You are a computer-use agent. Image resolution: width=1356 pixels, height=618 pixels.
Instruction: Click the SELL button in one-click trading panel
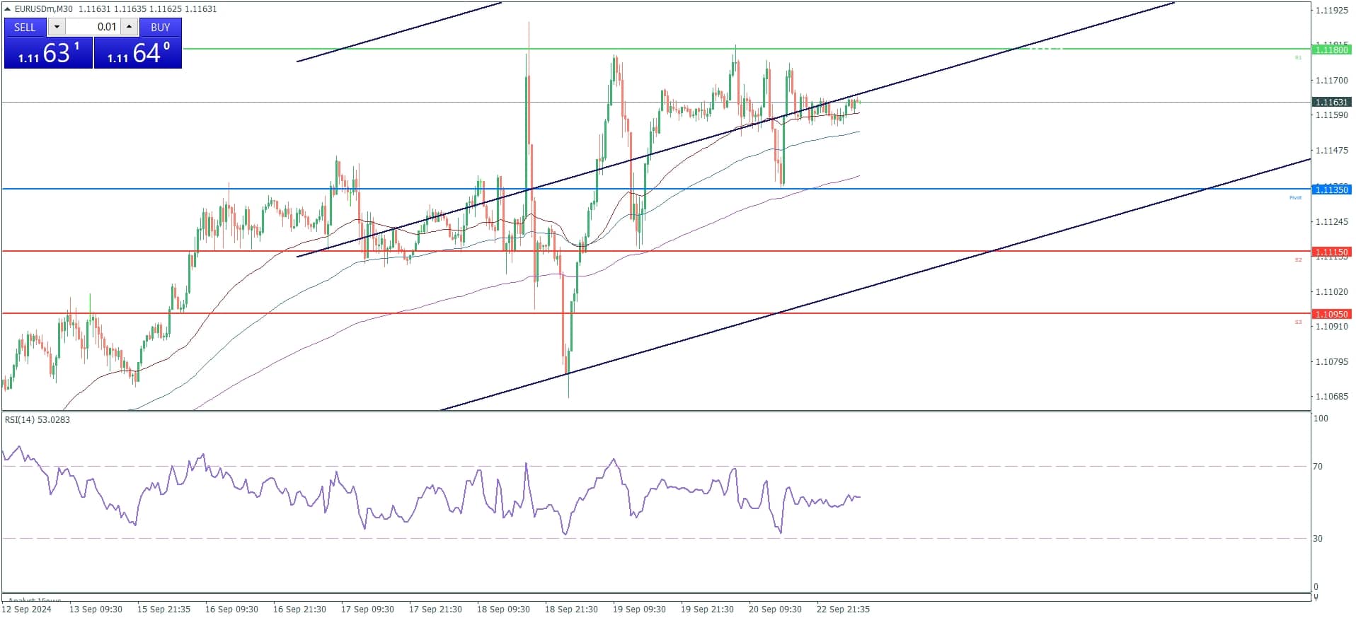click(25, 27)
